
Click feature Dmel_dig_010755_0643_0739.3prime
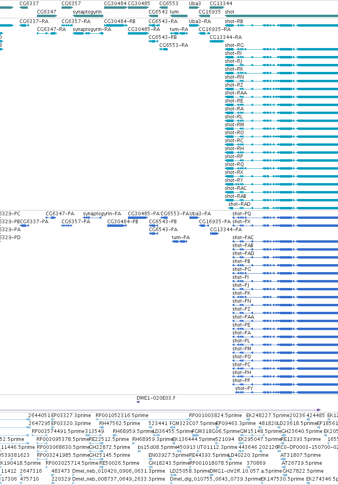click(x=215, y=479)
